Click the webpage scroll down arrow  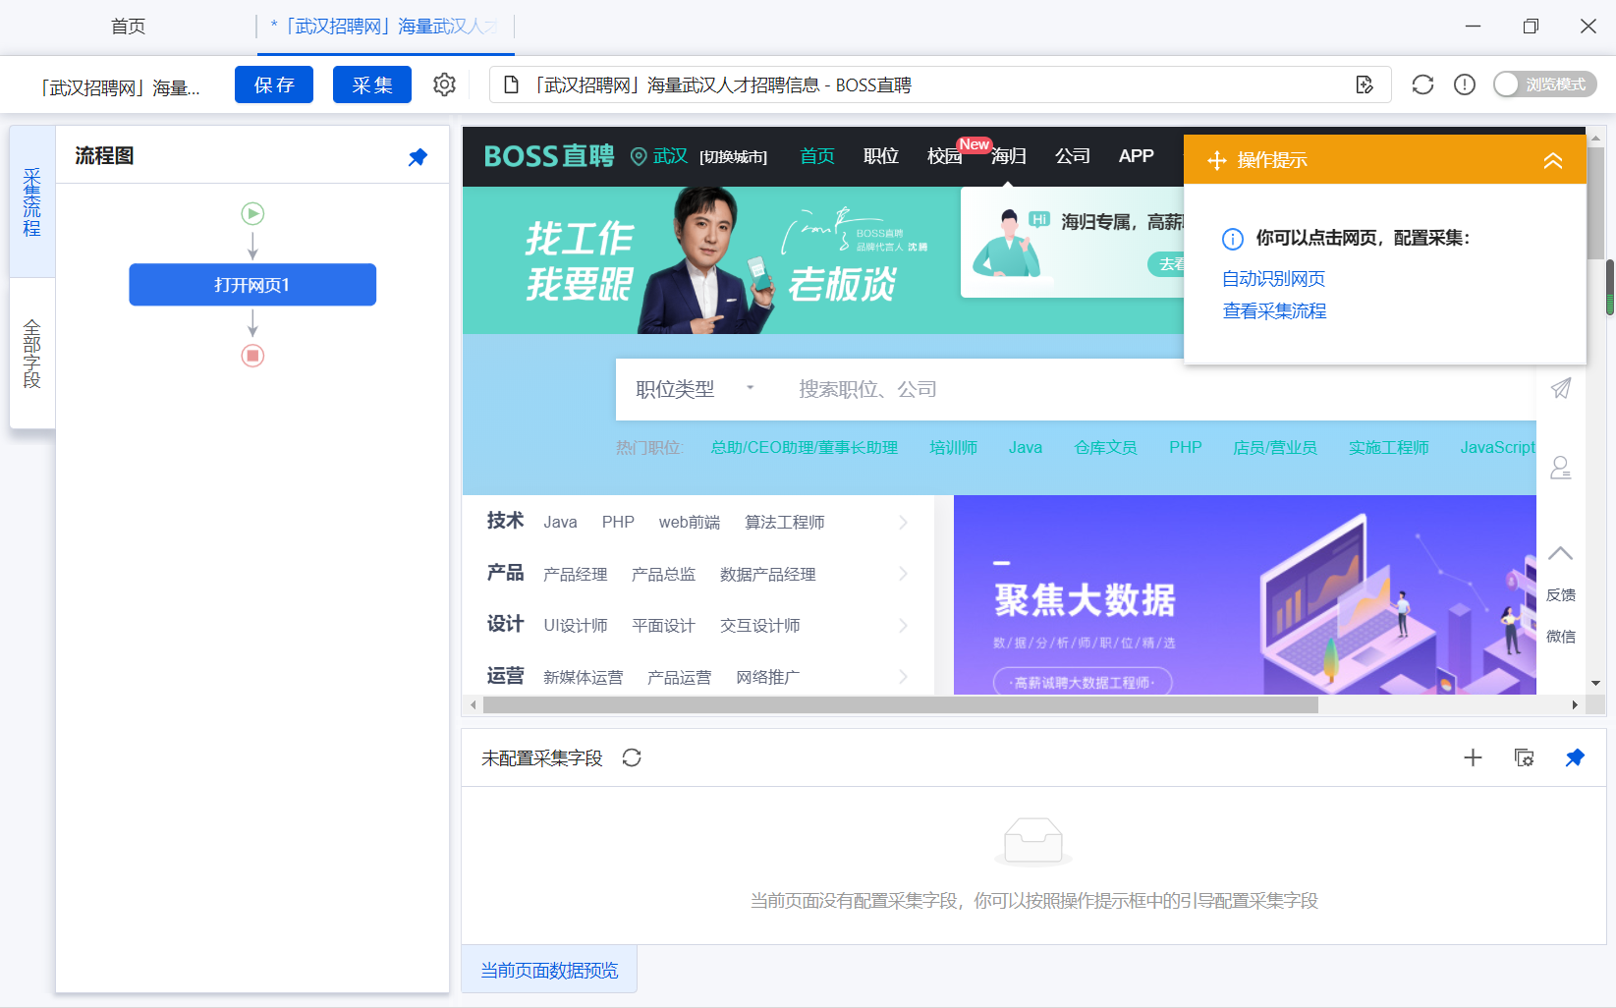1595,683
